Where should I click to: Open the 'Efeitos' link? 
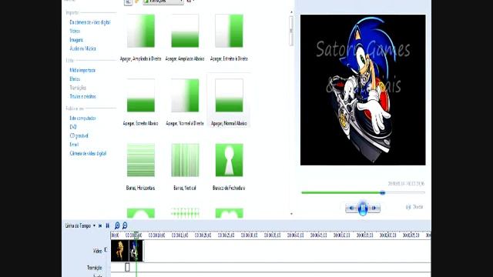[x=75, y=79]
